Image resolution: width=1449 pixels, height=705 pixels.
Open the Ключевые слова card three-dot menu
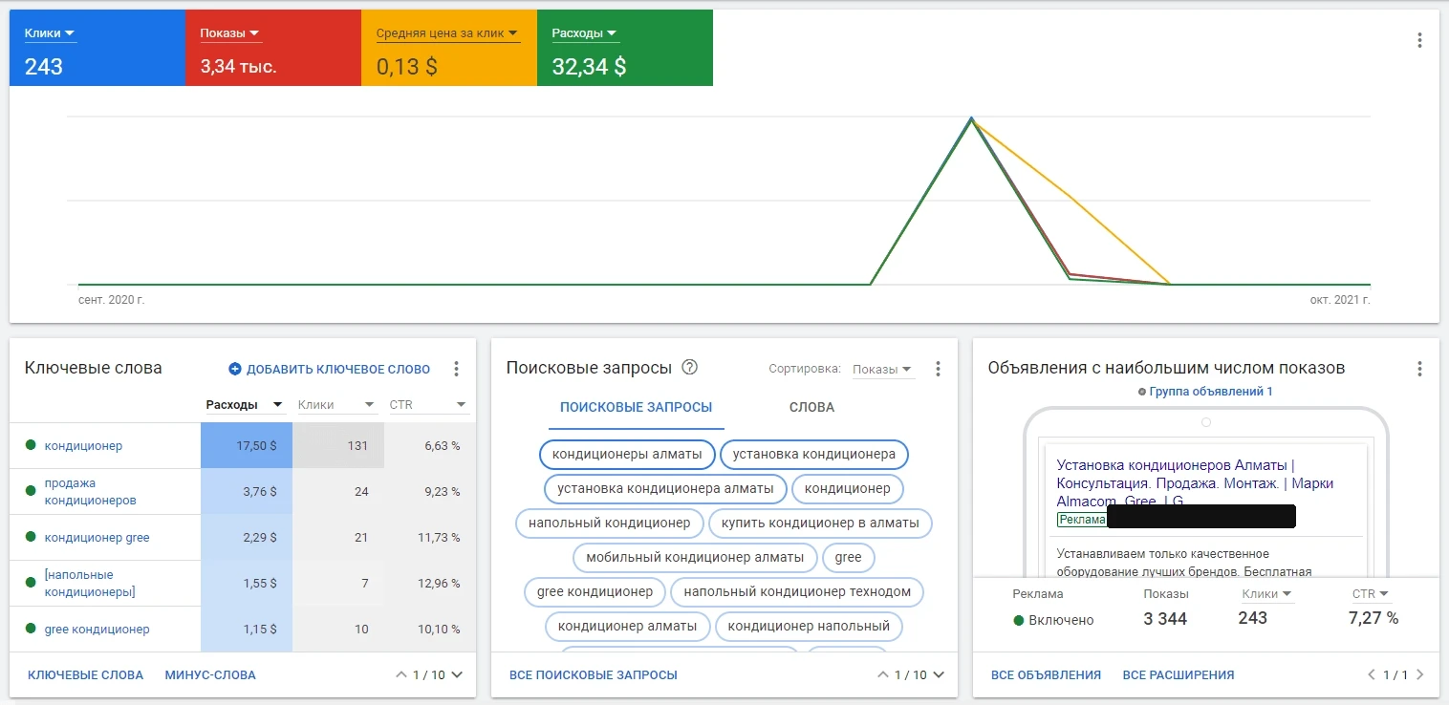pyautogui.click(x=456, y=369)
